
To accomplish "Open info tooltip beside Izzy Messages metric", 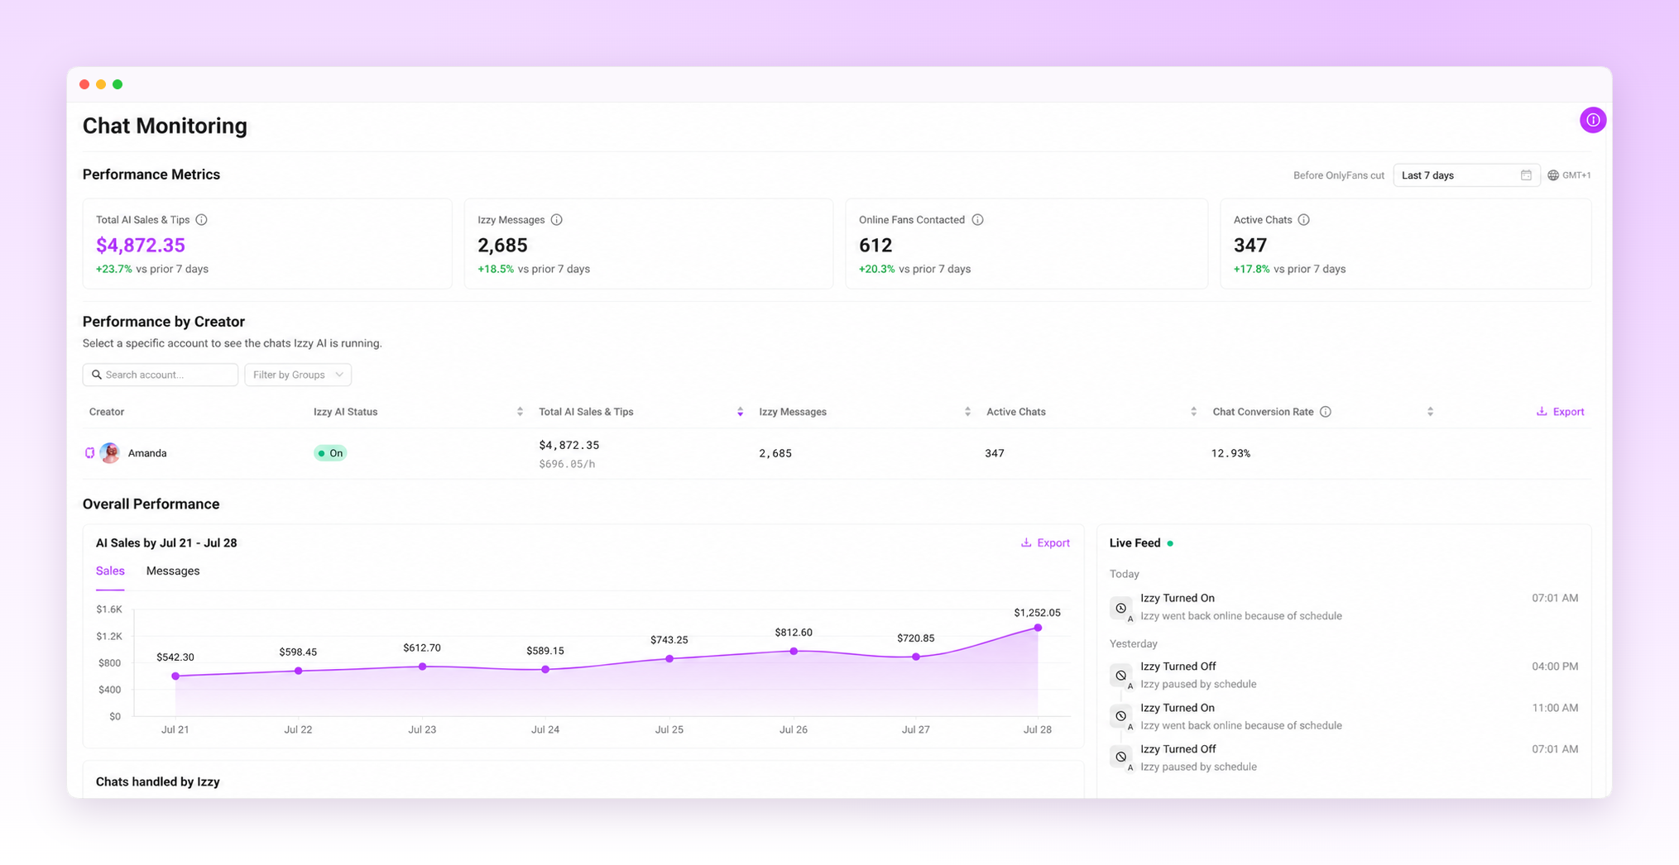I will [x=557, y=220].
